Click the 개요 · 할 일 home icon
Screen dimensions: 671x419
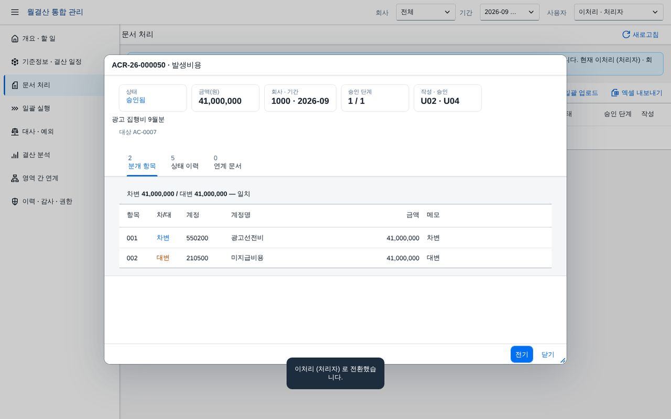tap(15, 38)
